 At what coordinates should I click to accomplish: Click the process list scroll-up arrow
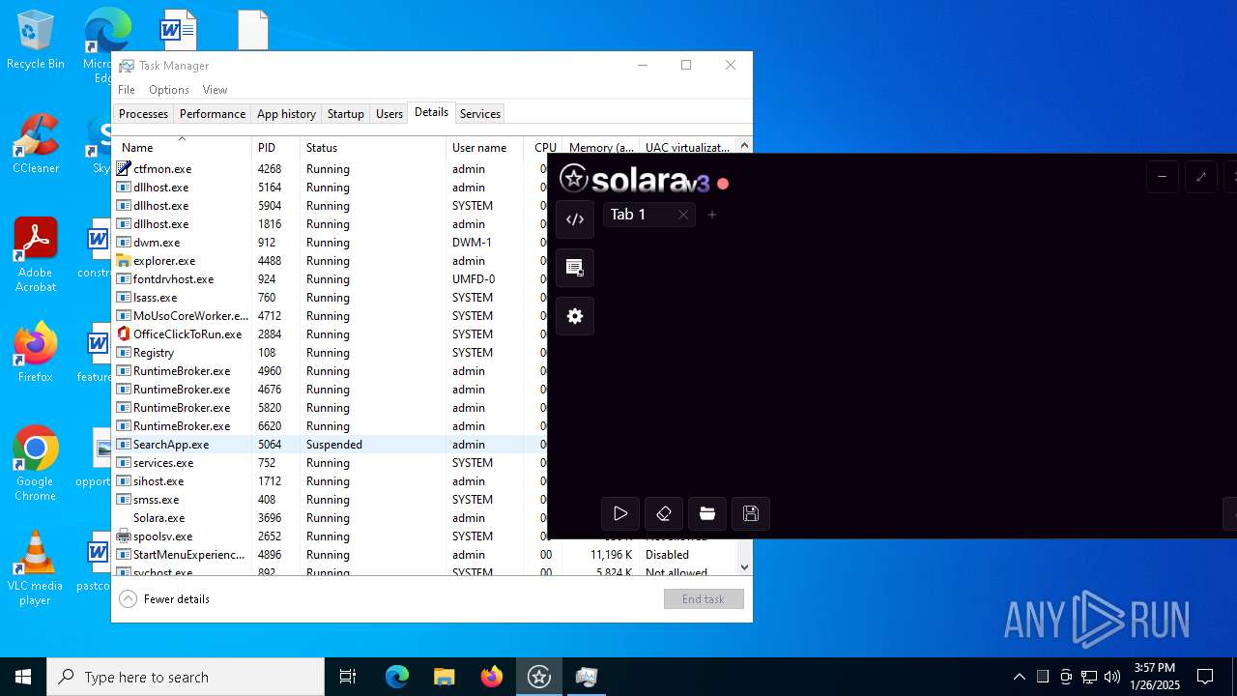(x=744, y=146)
